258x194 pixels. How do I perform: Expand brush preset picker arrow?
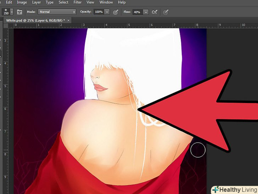[x=12, y=12]
